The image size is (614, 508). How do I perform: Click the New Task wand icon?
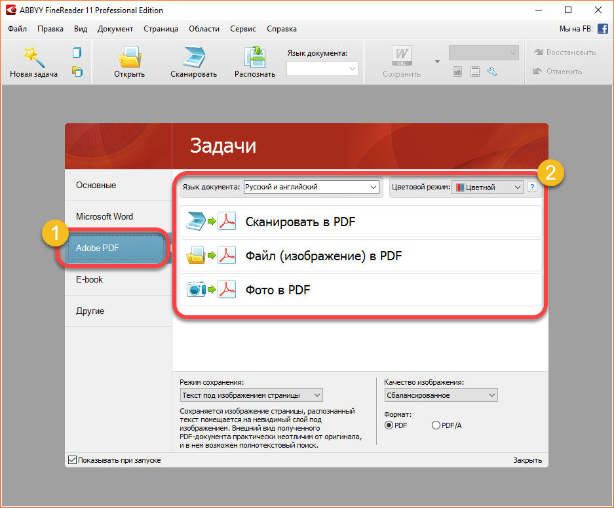pyautogui.click(x=33, y=56)
